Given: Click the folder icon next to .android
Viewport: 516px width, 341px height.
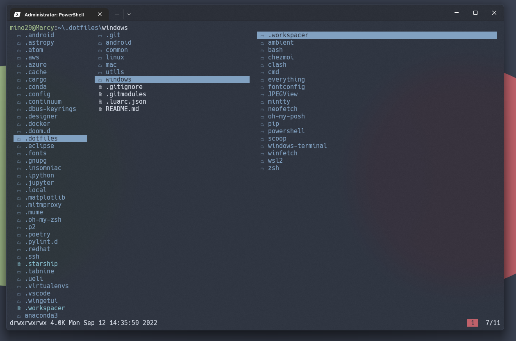Looking at the screenshot, I should click(19, 36).
